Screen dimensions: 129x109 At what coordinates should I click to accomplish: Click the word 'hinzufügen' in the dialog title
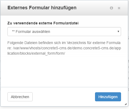tap(64, 8)
